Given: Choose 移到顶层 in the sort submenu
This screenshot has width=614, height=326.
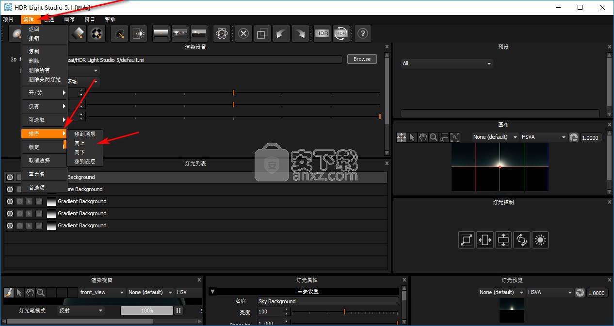Looking at the screenshot, I should click(85, 134).
